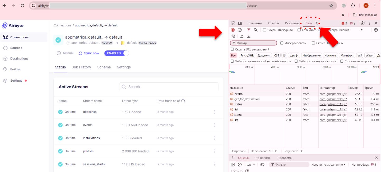Enable Заблокированные файлы cookie ответов checkbox
Image resolution: width=381 pixels, height=172 pixels.
[232, 61]
